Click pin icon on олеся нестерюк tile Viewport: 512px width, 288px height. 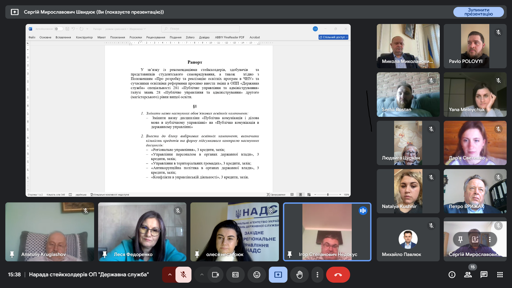(x=197, y=254)
